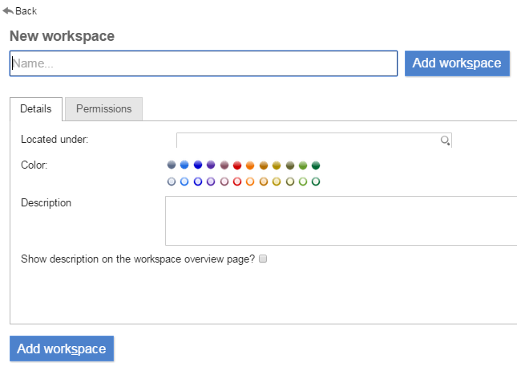The width and height of the screenshot is (517, 371).
Task: Click the top Add workspace button
Action: click(x=457, y=63)
